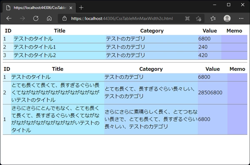Screen dimensions: 250x165
Task: Select the localhost:44306 CssTable tab
Action: 39,8
